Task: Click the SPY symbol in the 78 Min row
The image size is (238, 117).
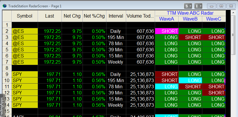Action: click(24, 87)
